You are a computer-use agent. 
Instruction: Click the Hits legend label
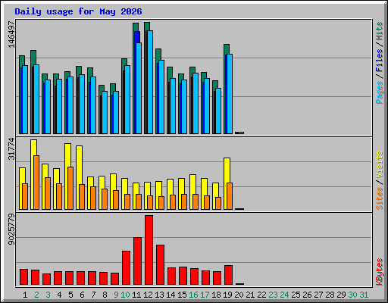(379, 31)
